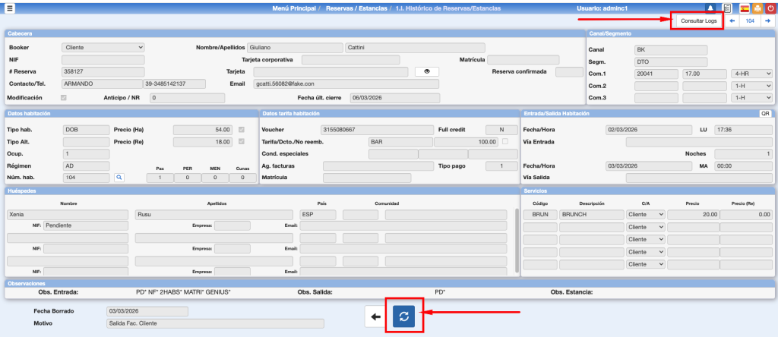
Task: Click the QR button
Action: coord(766,113)
